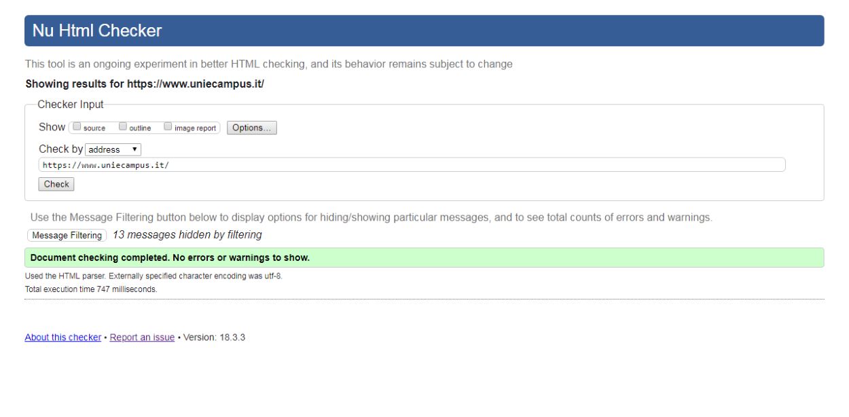Click the 'Total execution time 747 milliseconds' text
This screenshot has height=417, width=849.
tap(91, 289)
